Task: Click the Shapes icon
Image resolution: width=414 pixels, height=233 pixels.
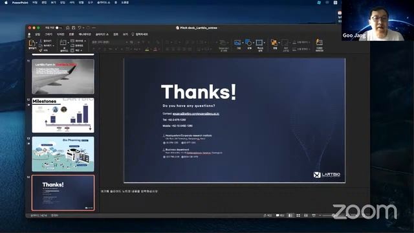Action: point(248,43)
